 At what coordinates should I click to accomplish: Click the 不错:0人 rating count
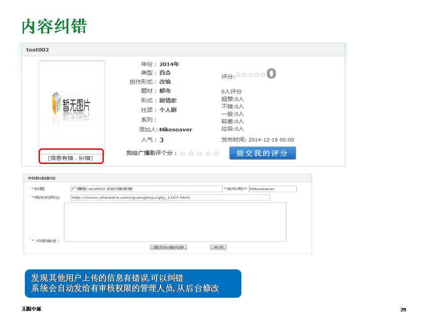[233, 106]
